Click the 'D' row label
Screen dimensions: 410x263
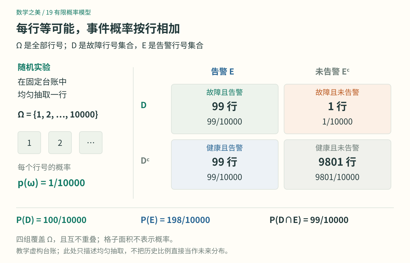143,105
